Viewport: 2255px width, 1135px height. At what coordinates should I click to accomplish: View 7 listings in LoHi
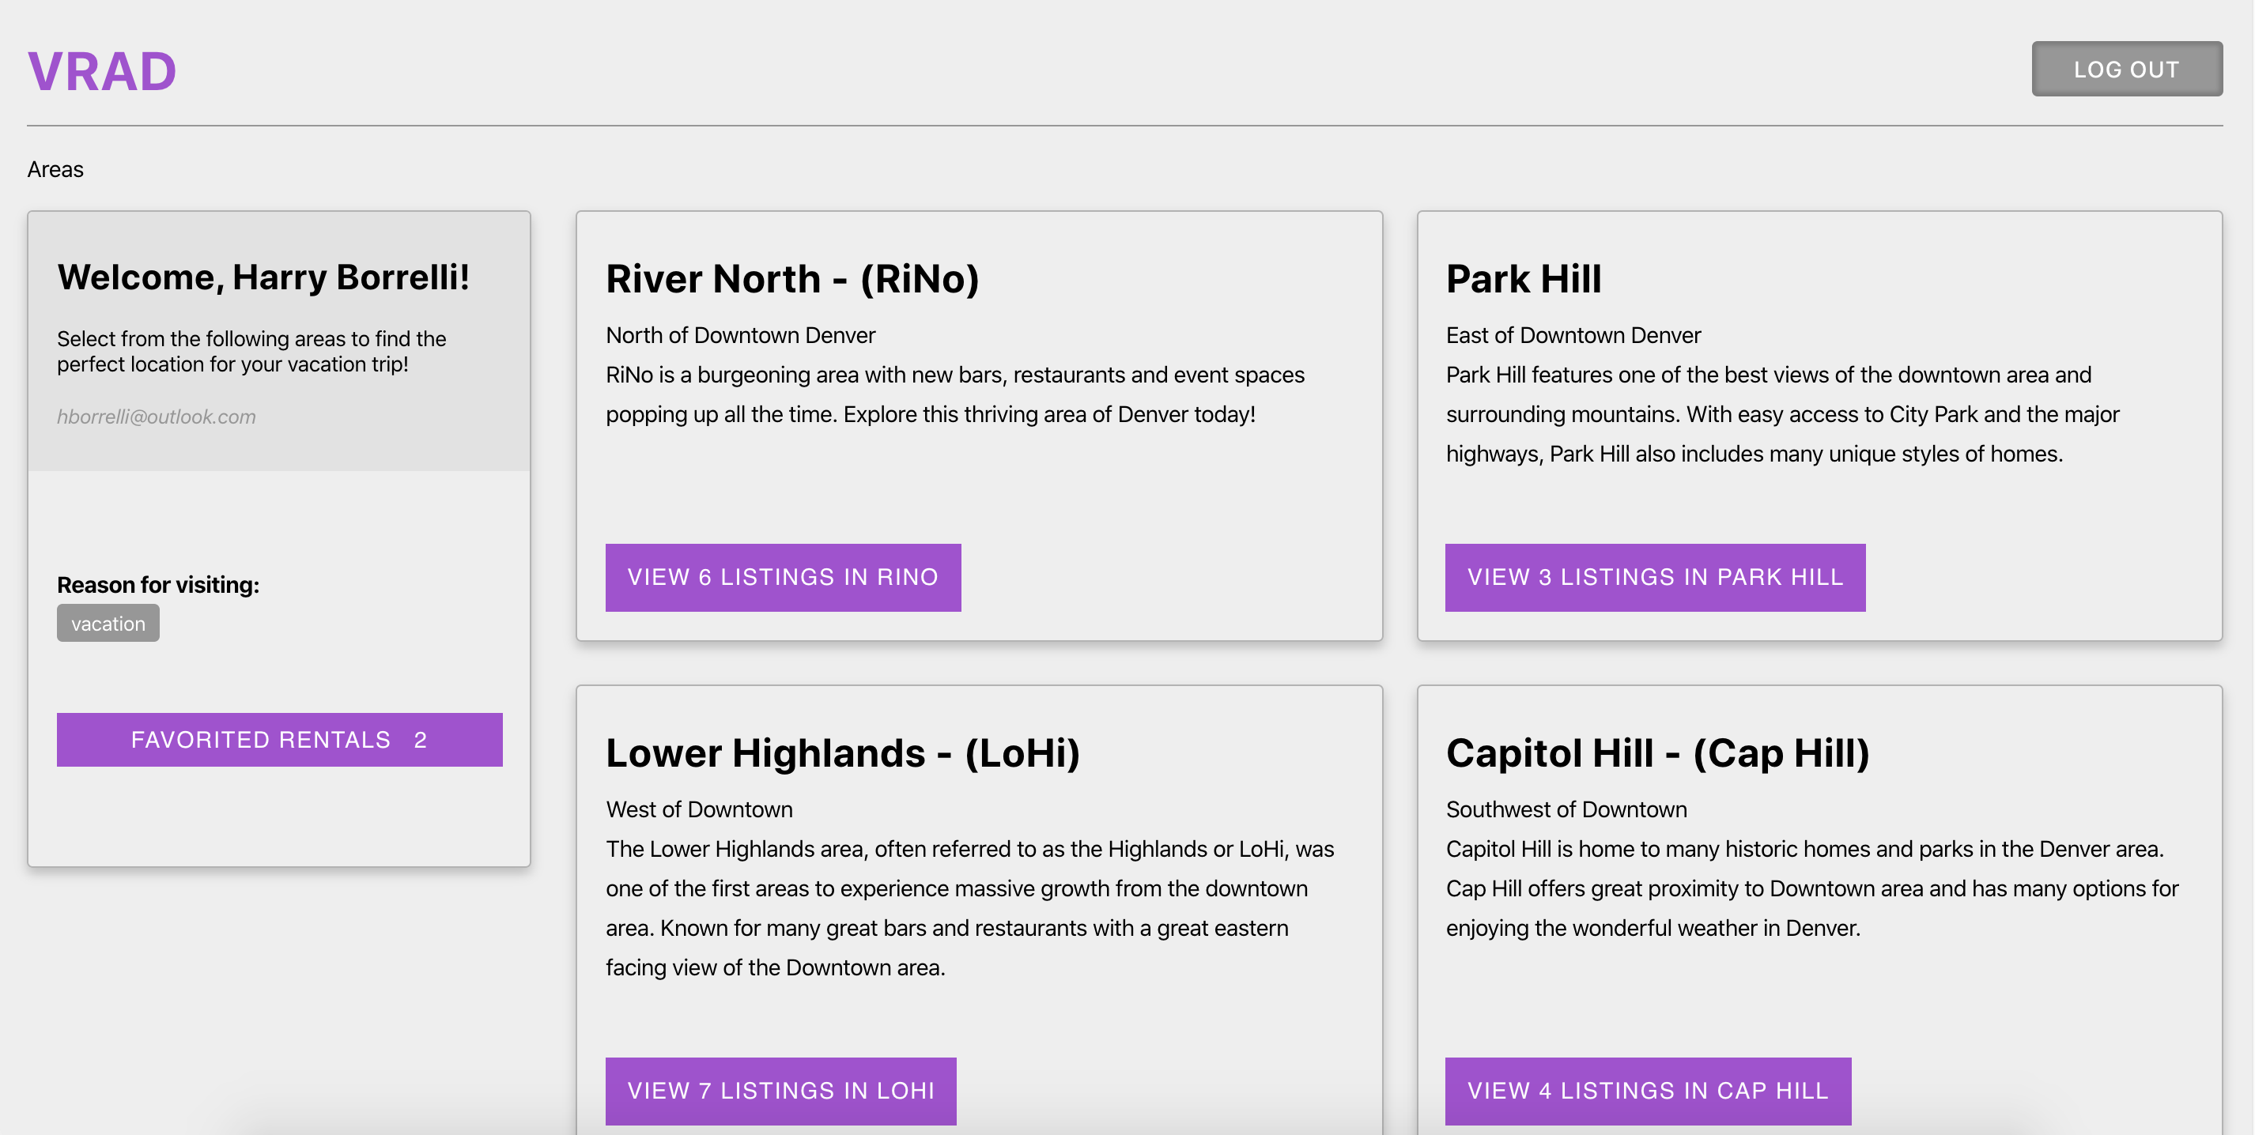(x=780, y=1091)
